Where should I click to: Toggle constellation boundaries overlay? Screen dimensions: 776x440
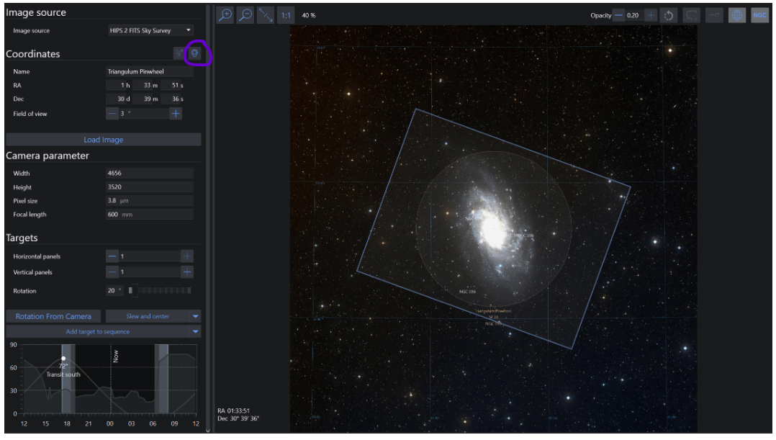coord(691,15)
